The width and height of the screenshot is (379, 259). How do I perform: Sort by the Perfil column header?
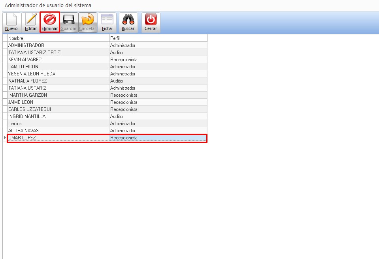pyautogui.click(x=158, y=38)
